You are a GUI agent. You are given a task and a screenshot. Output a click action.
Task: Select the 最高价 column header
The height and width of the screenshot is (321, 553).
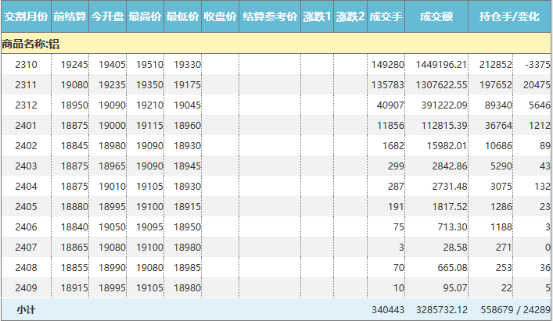coord(145,16)
